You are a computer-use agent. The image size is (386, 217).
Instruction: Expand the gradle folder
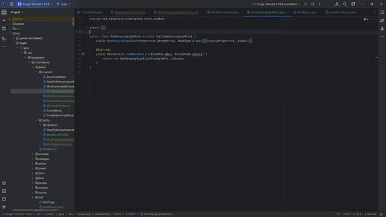pos(10,24)
